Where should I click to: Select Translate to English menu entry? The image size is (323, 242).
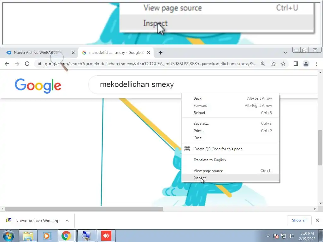(x=230, y=160)
